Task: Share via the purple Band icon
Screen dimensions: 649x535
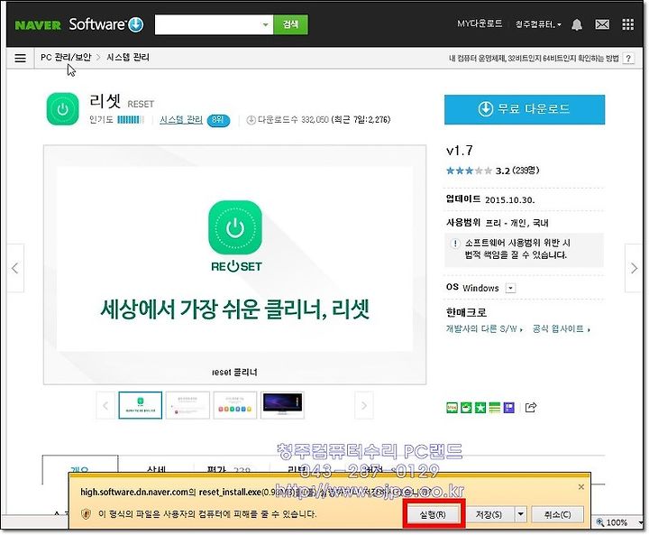Action: [508, 408]
